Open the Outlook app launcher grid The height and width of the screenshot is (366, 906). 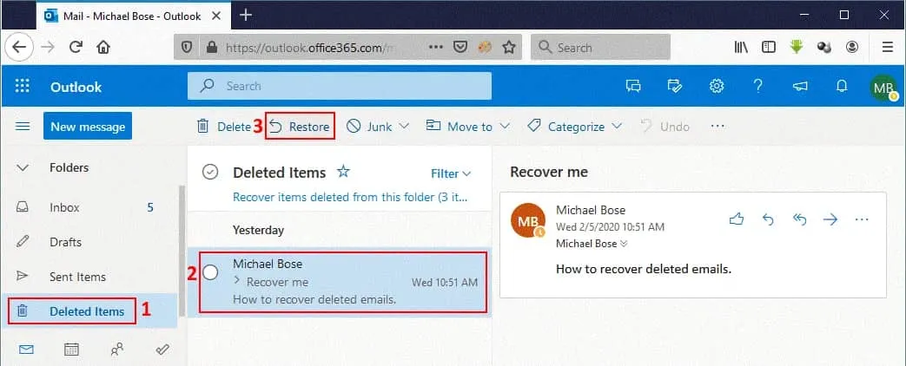click(23, 87)
